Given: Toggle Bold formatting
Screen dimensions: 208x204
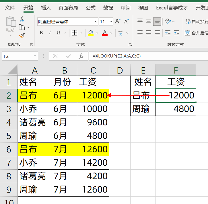Looking at the screenshot, I should point(41,33).
